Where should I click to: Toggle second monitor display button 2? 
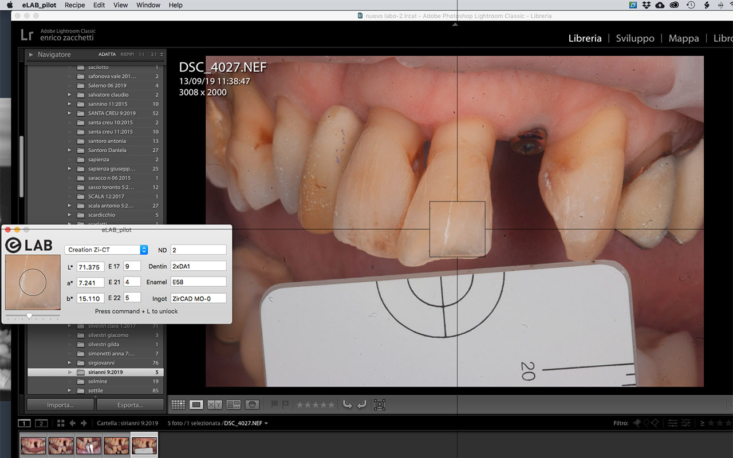pos(41,423)
